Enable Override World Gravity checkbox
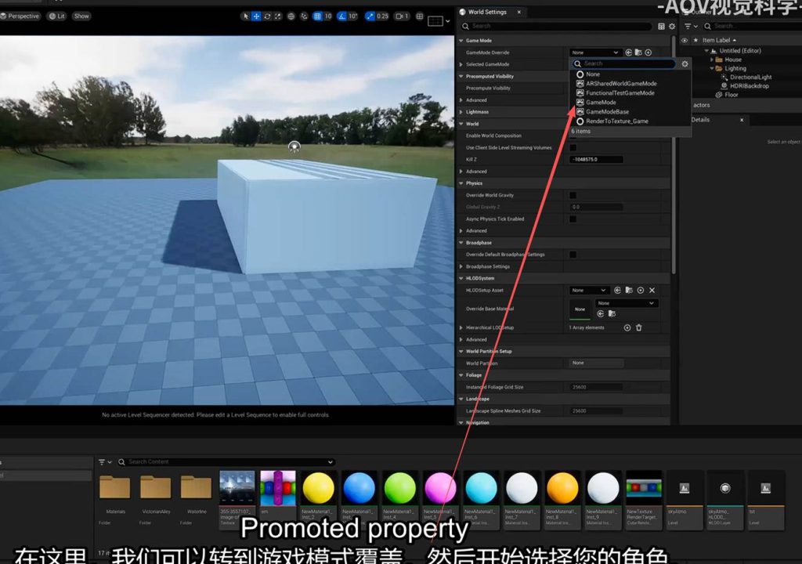Screen dimensions: 802x564 click(x=573, y=195)
